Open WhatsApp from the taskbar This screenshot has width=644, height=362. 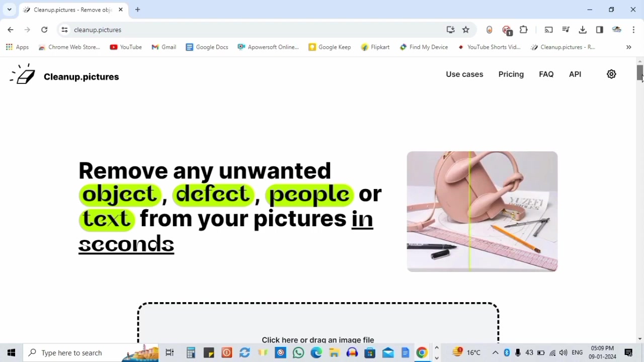tap(298, 352)
